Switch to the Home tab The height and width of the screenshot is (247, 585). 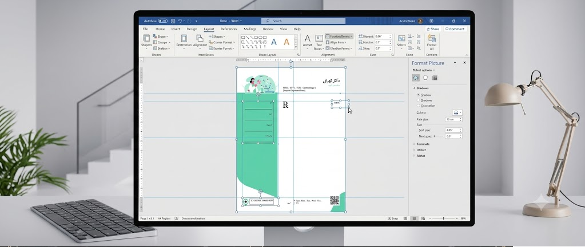(x=160, y=29)
